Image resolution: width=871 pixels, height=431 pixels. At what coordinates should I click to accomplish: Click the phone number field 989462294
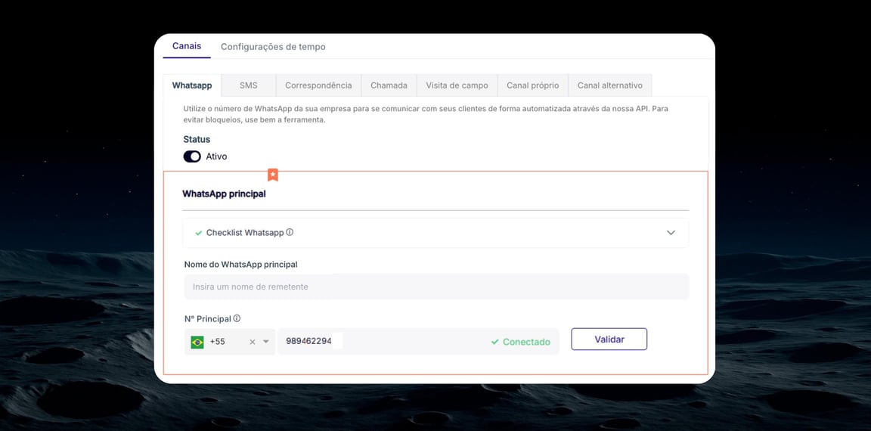pos(378,342)
